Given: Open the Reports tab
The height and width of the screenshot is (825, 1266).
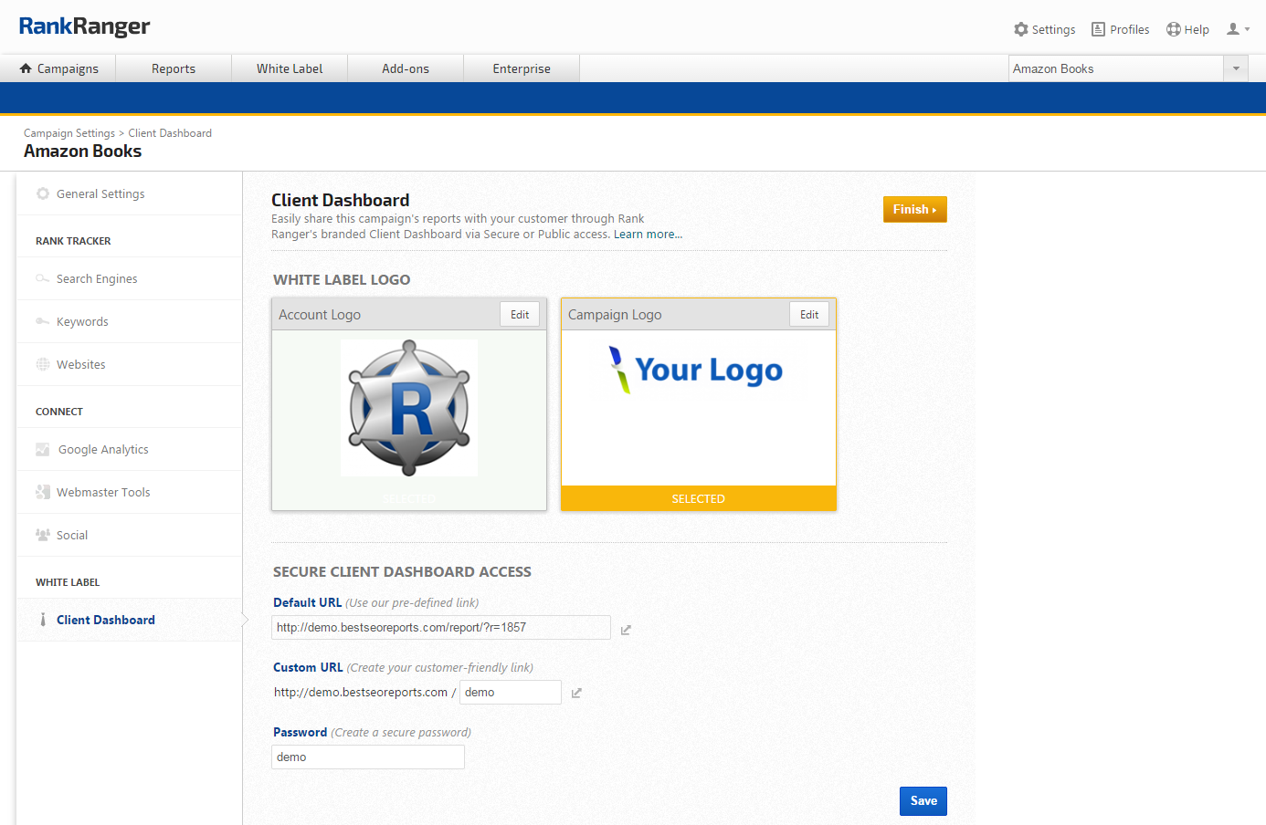Looking at the screenshot, I should tap(174, 68).
